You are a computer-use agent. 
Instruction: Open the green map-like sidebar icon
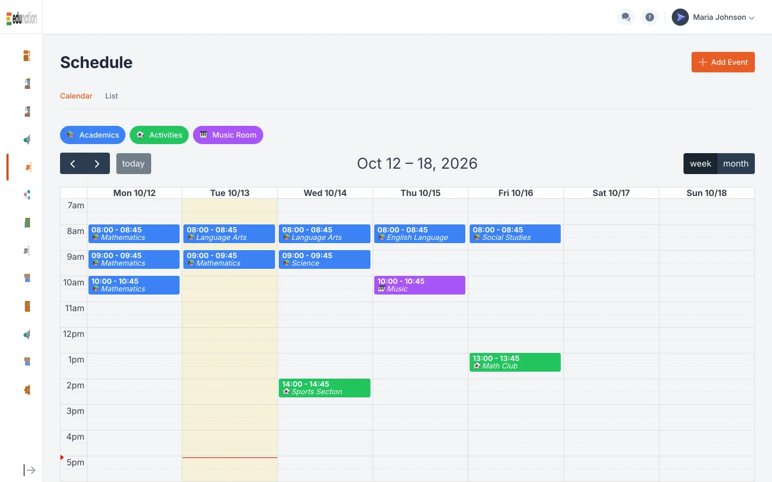point(27,223)
